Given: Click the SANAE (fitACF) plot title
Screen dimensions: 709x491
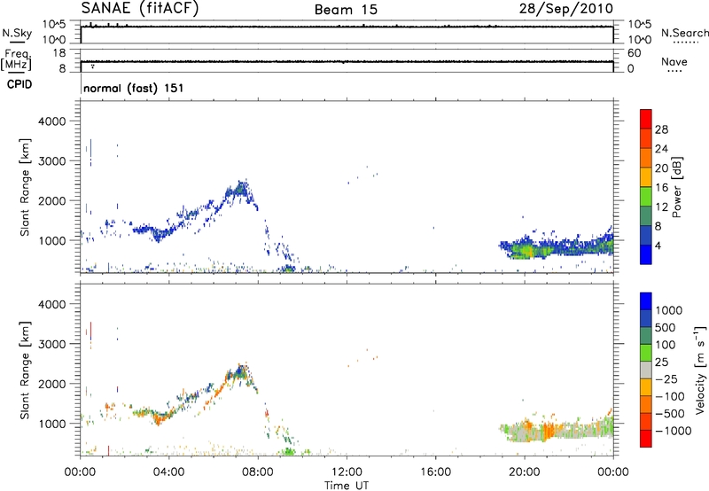Looking at the screenshot, I should click(140, 8).
